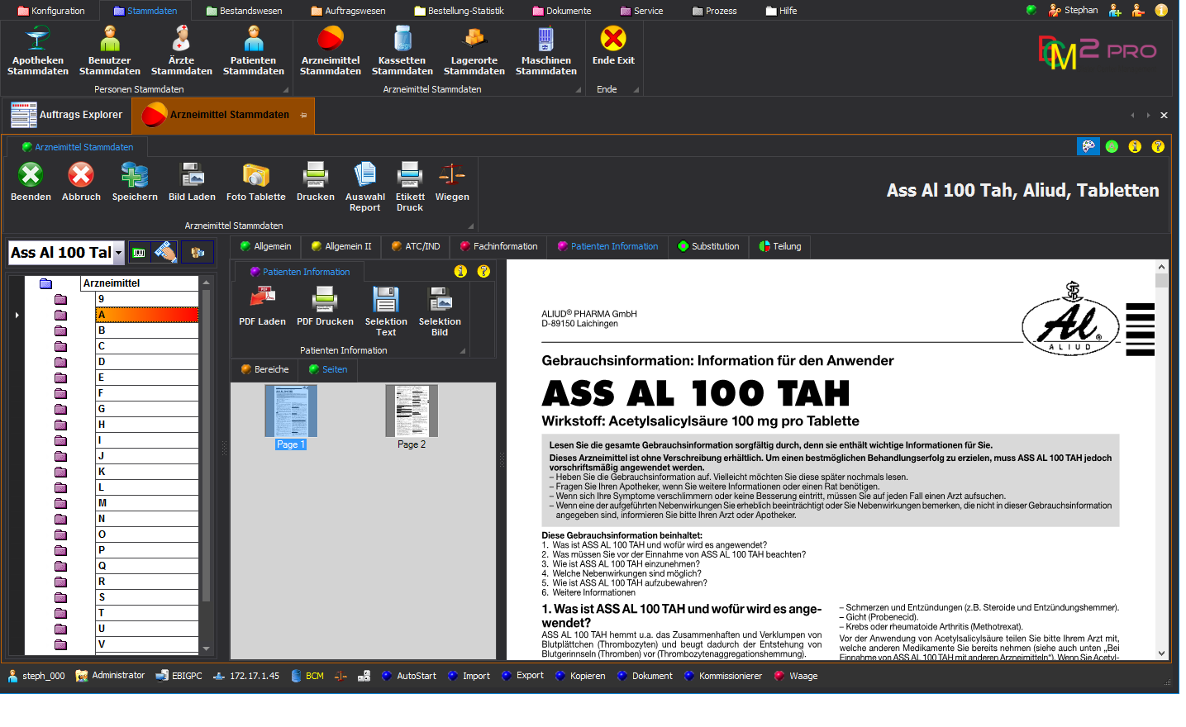Select the Page 2 thumbnail
This screenshot has width=1186, height=727.
point(412,411)
